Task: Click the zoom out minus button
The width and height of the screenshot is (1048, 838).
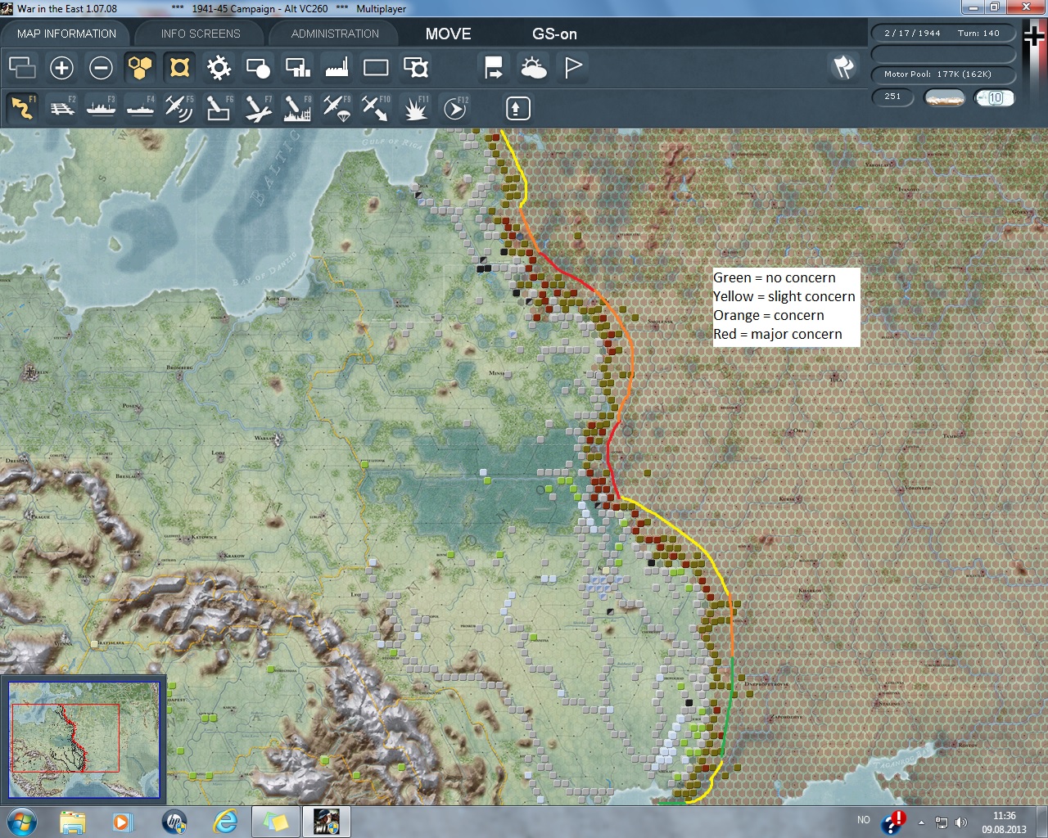Action: coord(101,68)
